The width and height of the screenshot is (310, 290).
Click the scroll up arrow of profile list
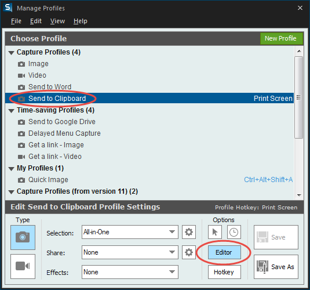click(x=299, y=51)
